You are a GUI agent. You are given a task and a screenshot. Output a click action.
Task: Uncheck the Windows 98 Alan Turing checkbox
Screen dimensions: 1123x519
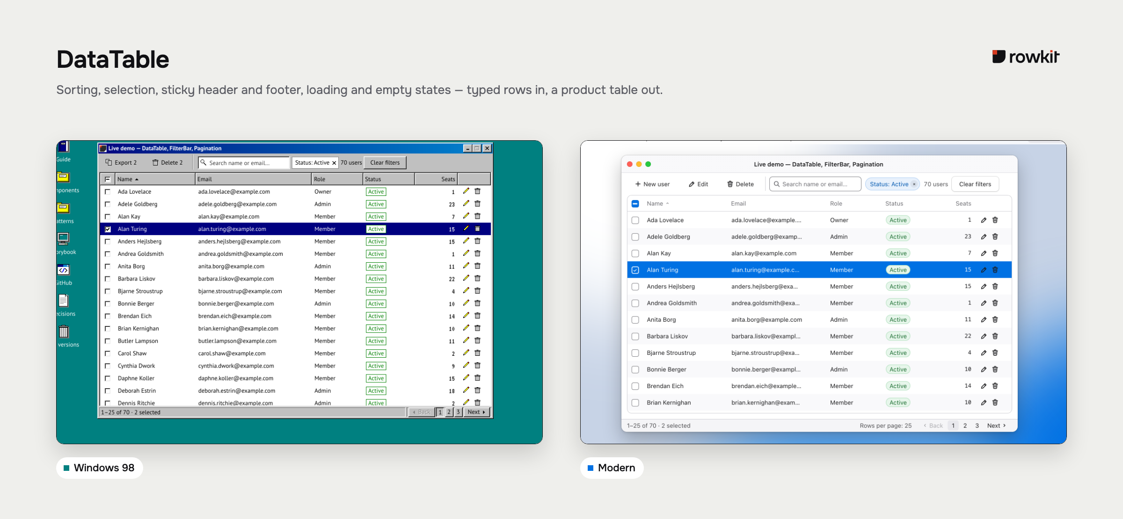pyautogui.click(x=108, y=229)
